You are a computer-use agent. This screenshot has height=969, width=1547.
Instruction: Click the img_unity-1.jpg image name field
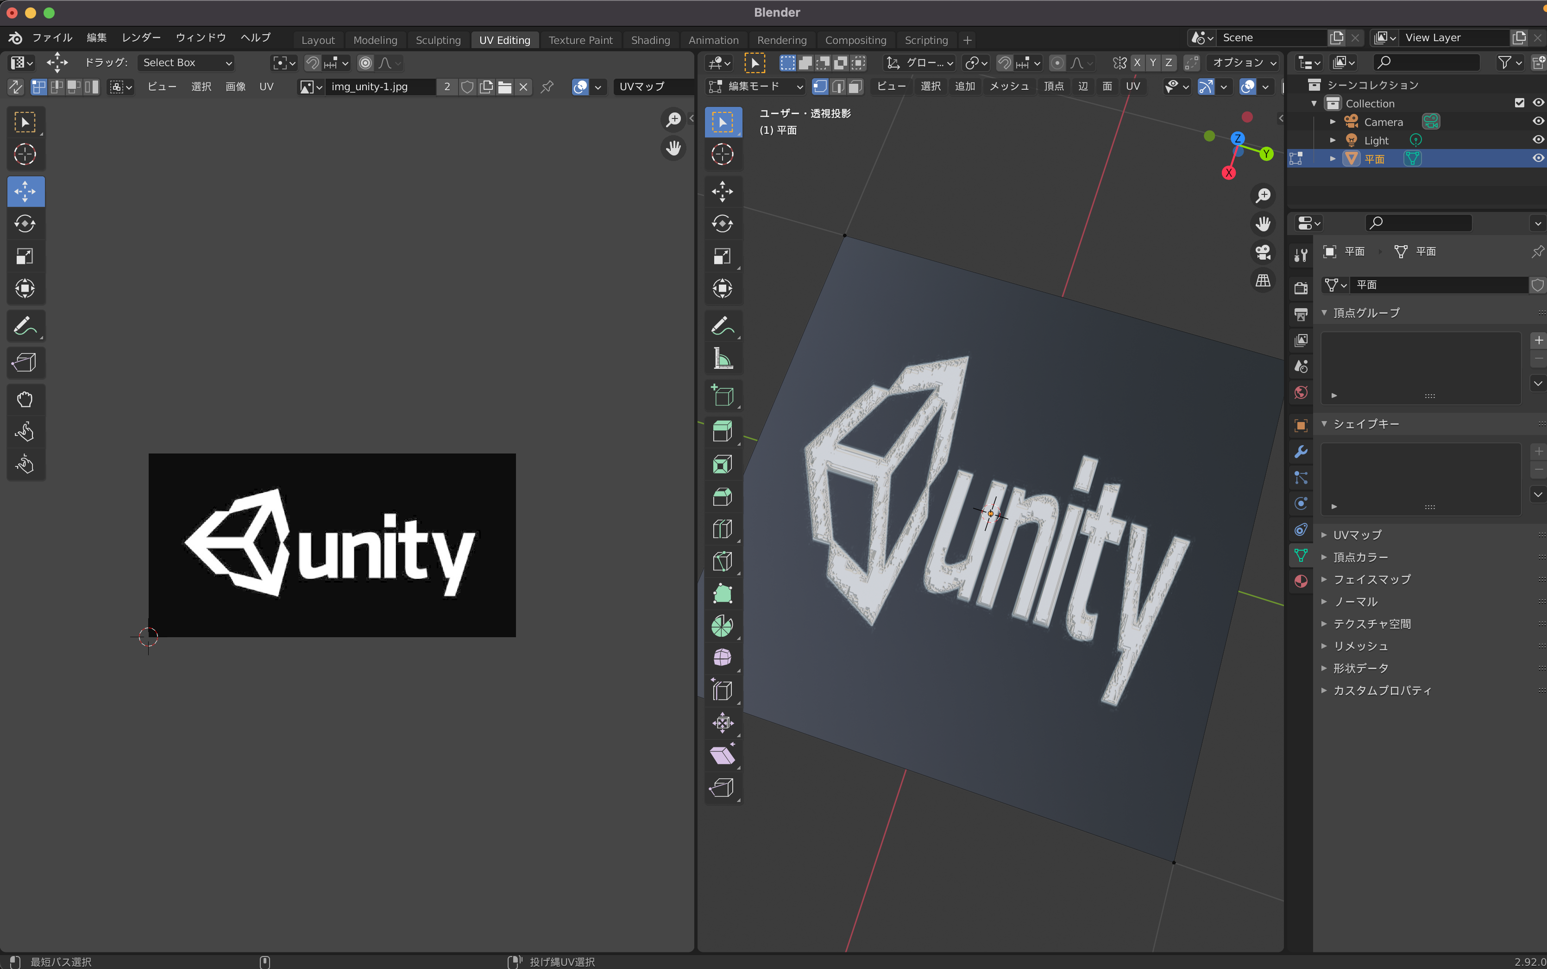coord(380,87)
